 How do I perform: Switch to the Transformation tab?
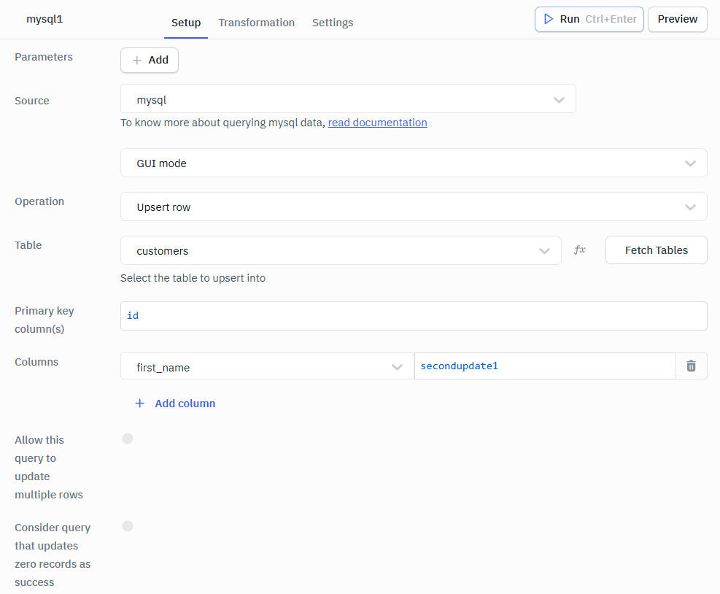pos(256,23)
